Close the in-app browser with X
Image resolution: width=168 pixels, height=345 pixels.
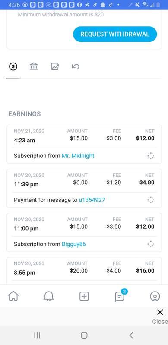click(x=160, y=317)
